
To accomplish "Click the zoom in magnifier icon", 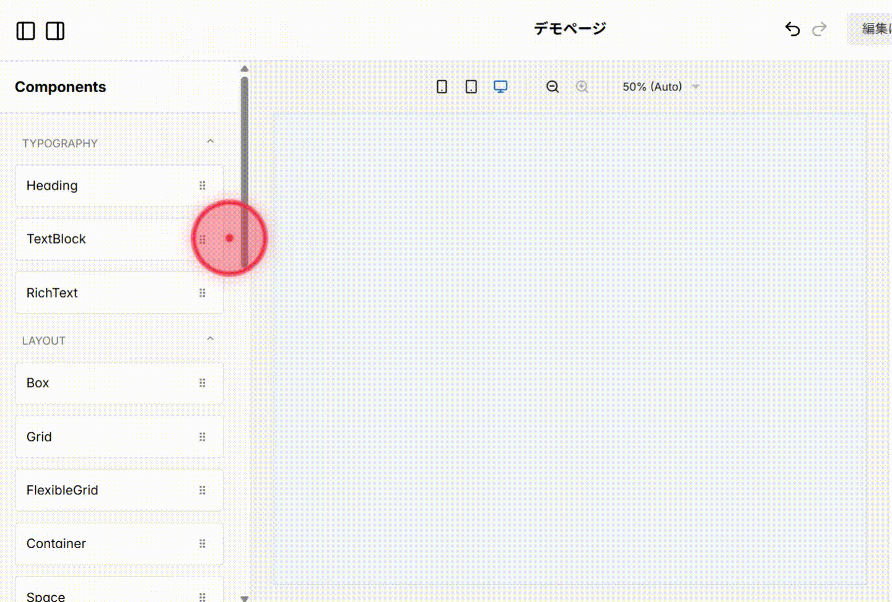I will click(582, 87).
